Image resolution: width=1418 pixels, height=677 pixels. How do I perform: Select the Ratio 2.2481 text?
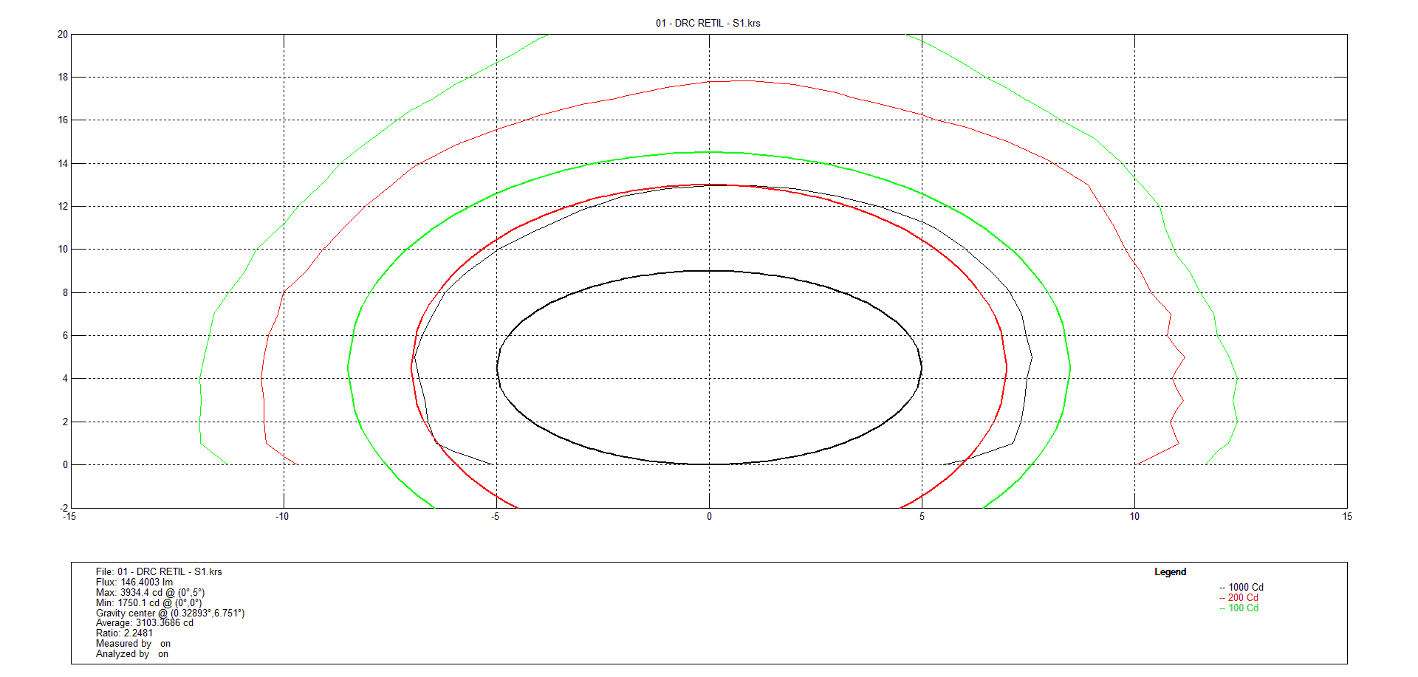point(124,633)
